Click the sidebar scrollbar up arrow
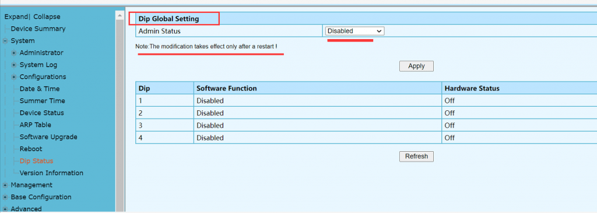Screen dimensions: 597x213 (x=120, y=16)
